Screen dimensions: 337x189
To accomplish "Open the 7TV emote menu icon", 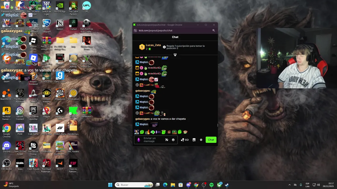I will tap(167, 140).
